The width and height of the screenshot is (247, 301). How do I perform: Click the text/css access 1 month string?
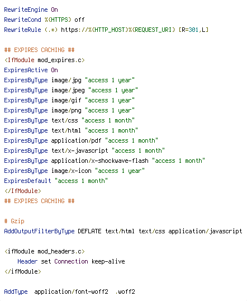pos(108,120)
